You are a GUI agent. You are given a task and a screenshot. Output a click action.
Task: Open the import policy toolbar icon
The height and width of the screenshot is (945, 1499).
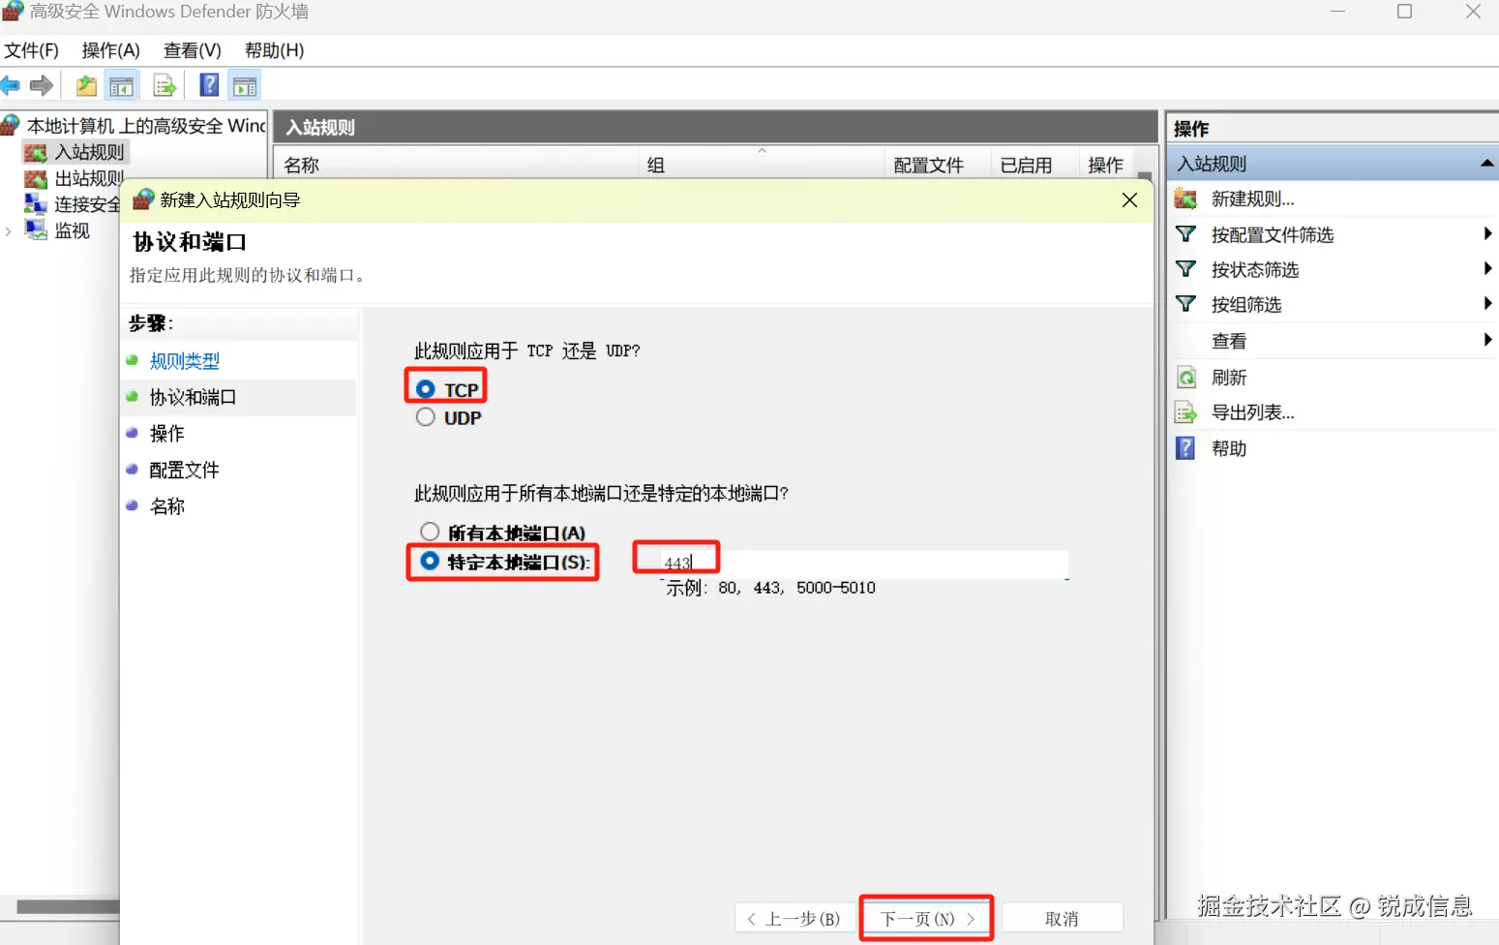click(85, 85)
